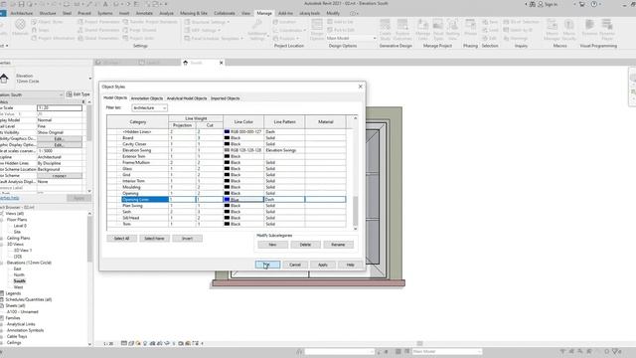
Task: Click the Project Parameters ribbon icon
Action: coord(80,22)
